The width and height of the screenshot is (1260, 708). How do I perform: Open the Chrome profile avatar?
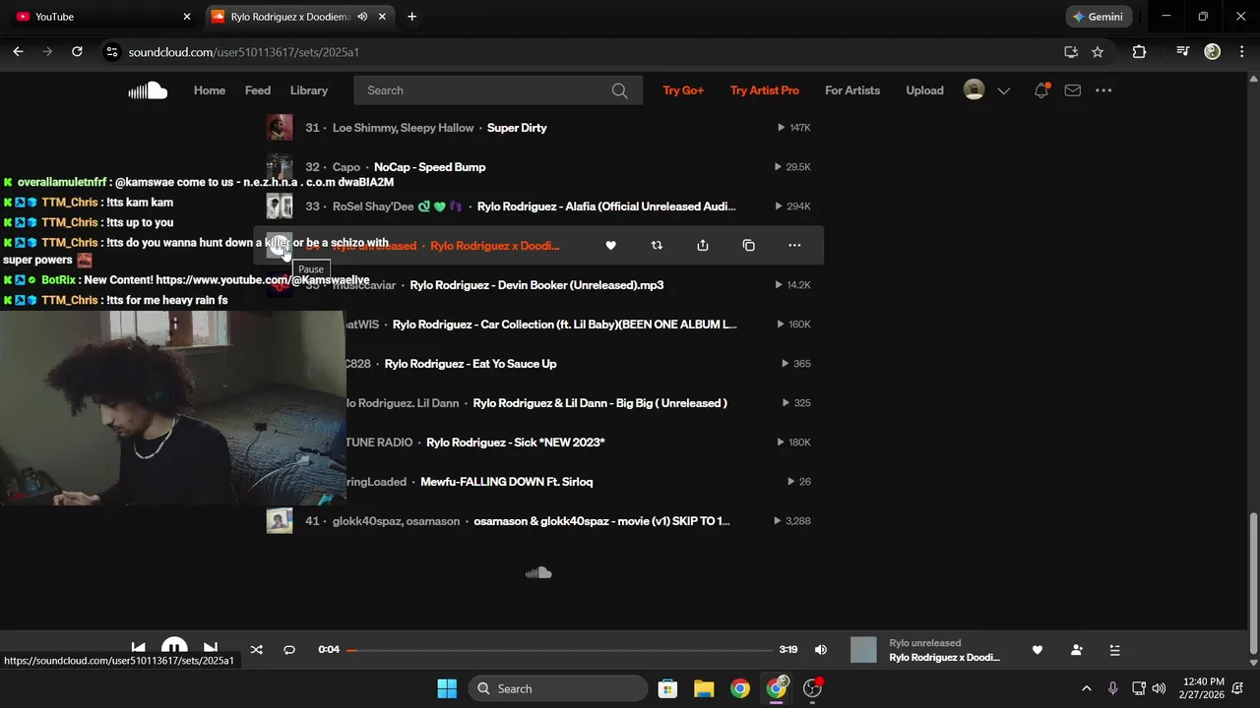[x=1213, y=52]
